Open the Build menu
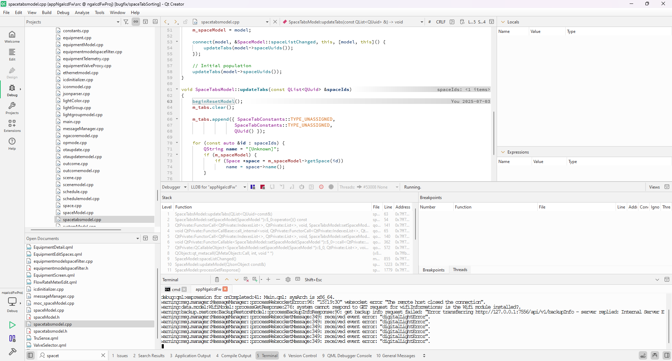 pos(47,13)
